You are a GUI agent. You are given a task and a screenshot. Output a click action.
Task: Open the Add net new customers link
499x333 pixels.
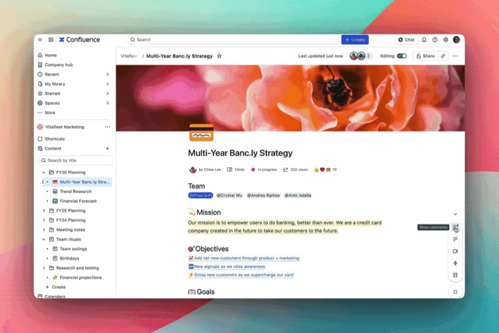click(x=244, y=258)
